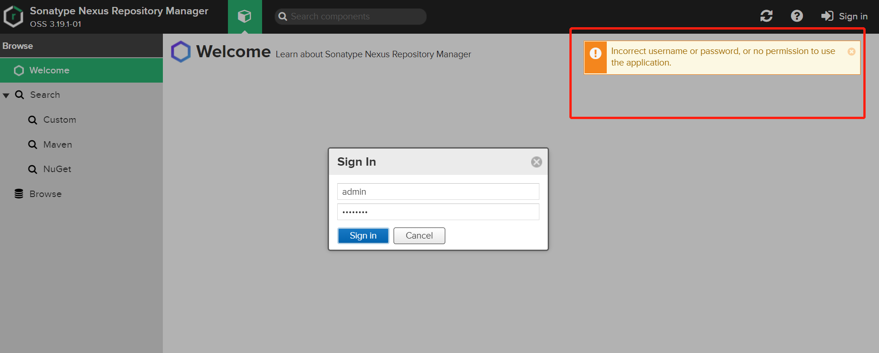Click the Maven magnifier icon in sidebar

coord(32,145)
